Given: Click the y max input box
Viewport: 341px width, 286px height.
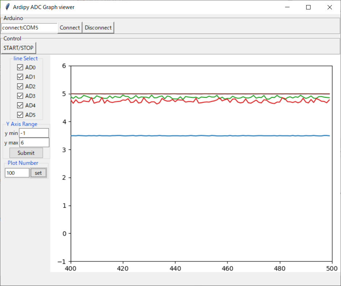Looking at the screenshot, I should pyautogui.click(x=34, y=142).
